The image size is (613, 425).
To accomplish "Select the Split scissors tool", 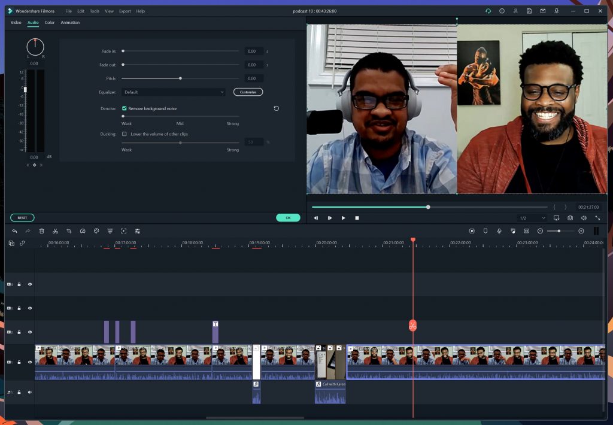I will [55, 231].
